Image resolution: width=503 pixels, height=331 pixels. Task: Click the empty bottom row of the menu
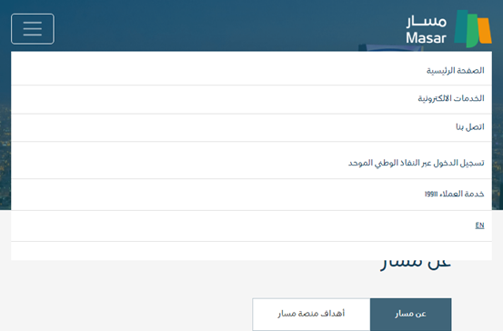[x=251, y=251]
